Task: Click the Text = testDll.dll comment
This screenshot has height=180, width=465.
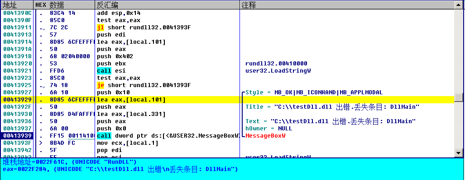Action: tap(331, 121)
